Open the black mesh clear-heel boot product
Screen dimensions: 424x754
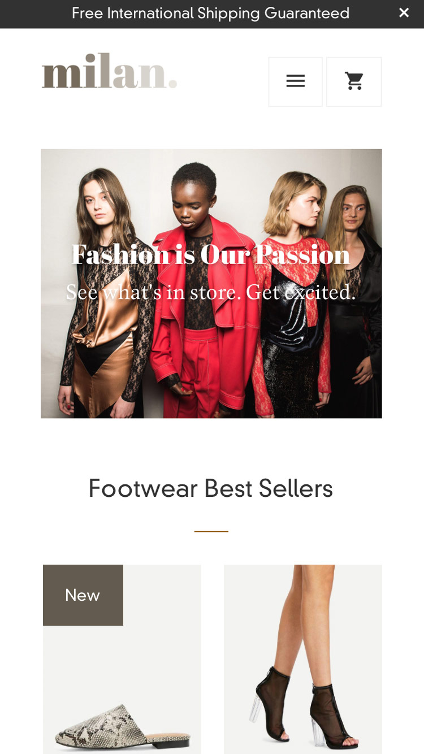[303, 659]
